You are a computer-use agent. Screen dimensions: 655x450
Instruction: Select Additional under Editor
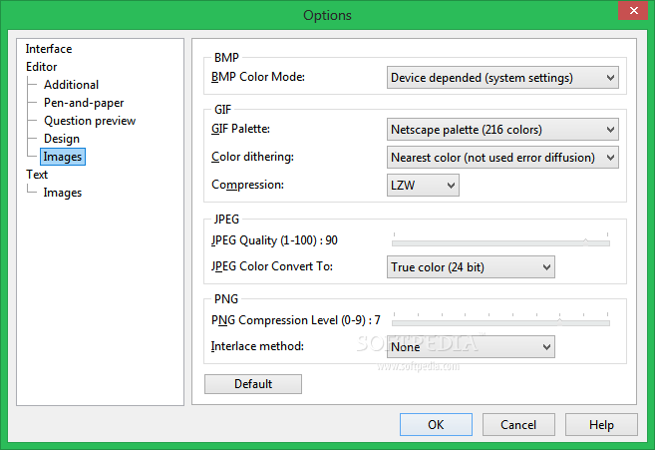point(72,85)
